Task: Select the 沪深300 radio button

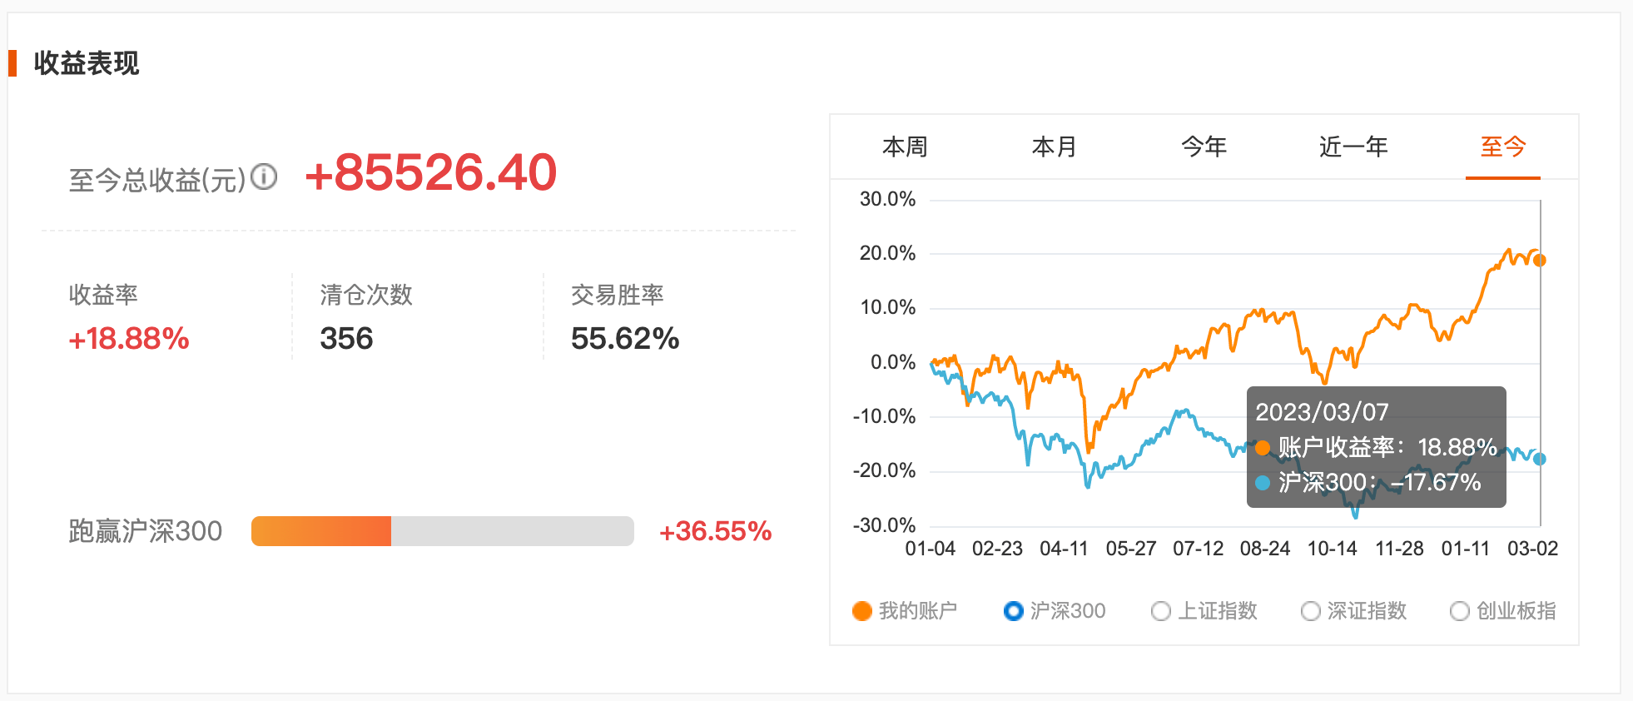Action: (x=1013, y=611)
